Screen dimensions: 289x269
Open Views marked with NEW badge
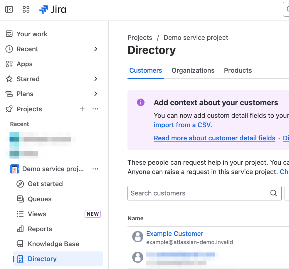tap(36, 214)
